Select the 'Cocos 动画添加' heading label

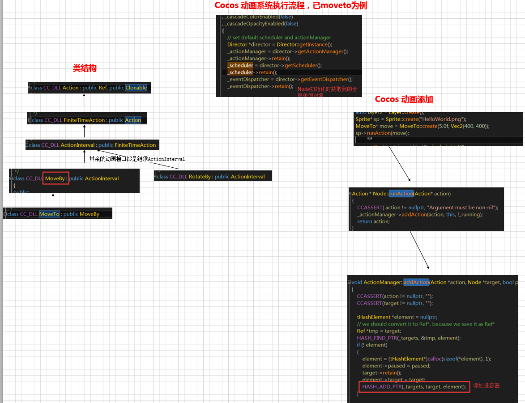coord(404,99)
